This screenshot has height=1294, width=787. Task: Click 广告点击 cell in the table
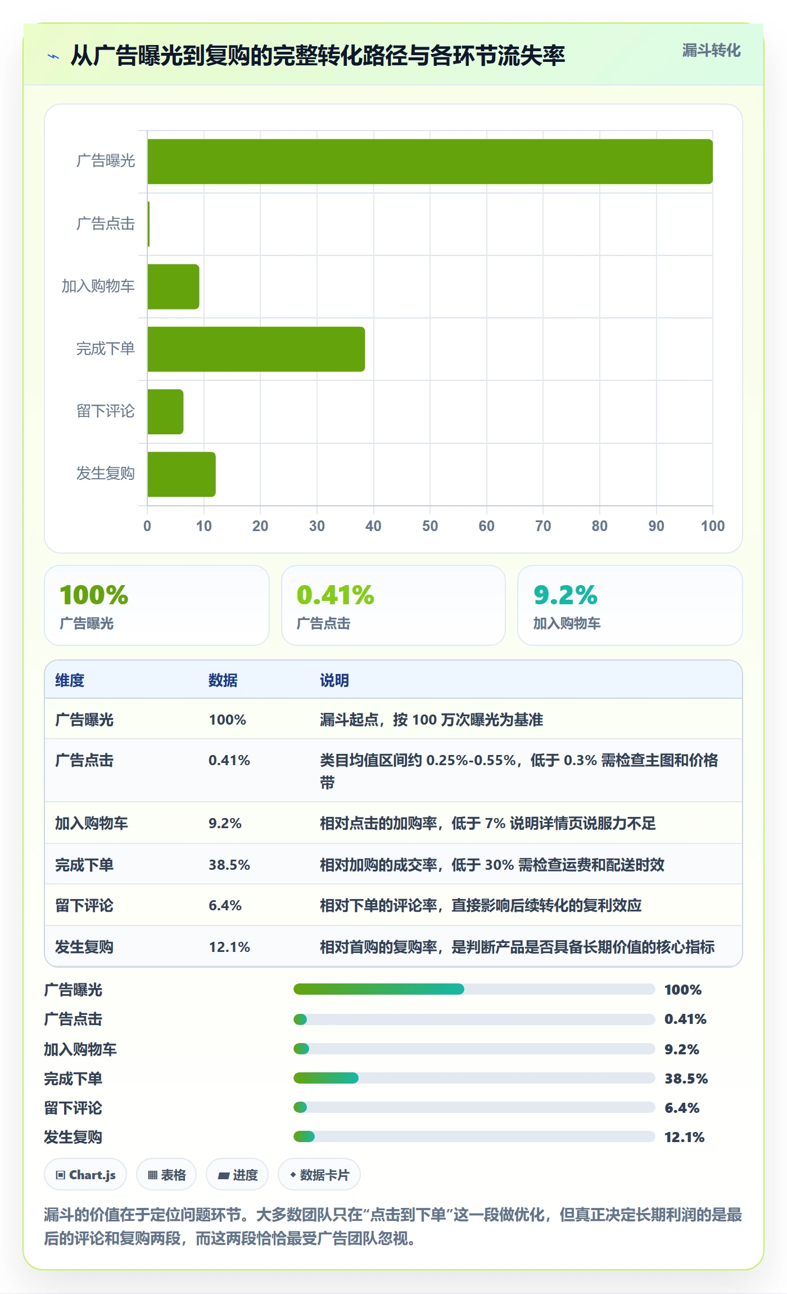pos(84,760)
